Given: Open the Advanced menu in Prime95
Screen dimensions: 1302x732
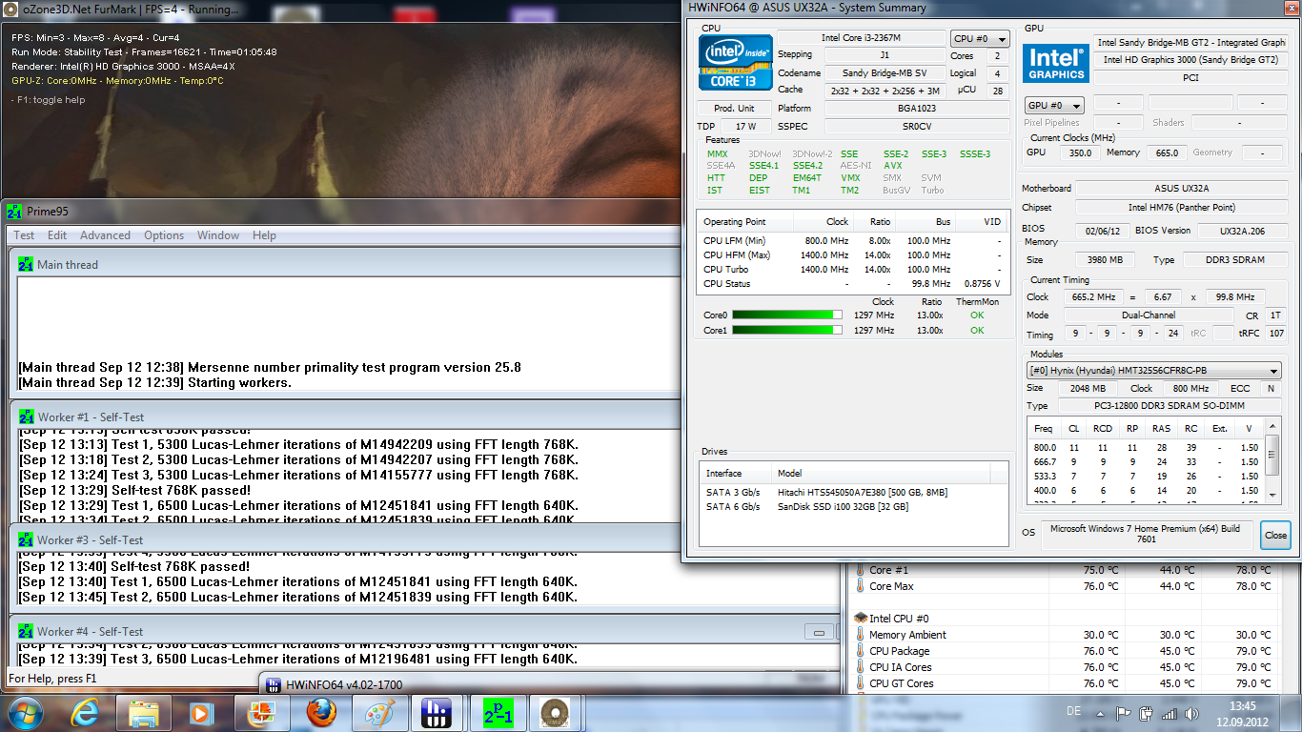Looking at the screenshot, I should 105,235.
